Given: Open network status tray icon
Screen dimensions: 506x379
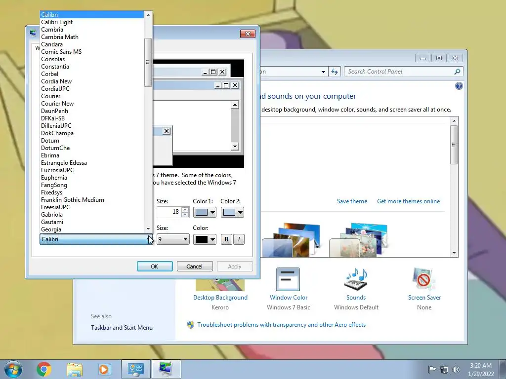Looking at the screenshot, I should click(444, 369).
